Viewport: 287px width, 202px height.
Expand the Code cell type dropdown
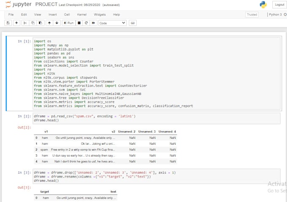[112, 23]
